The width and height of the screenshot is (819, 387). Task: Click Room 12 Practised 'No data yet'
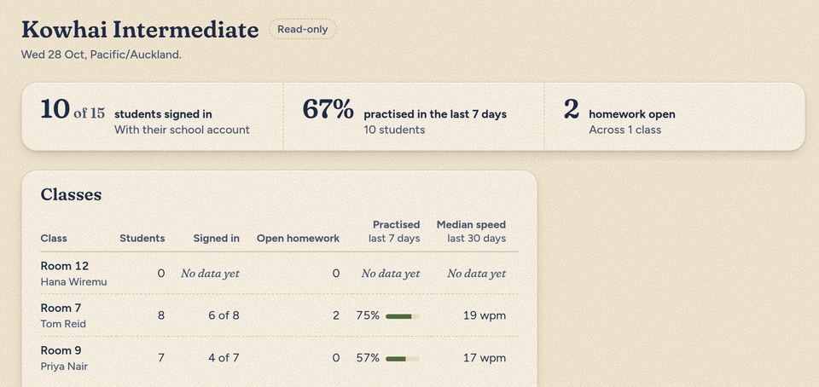pyautogui.click(x=391, y=274)
